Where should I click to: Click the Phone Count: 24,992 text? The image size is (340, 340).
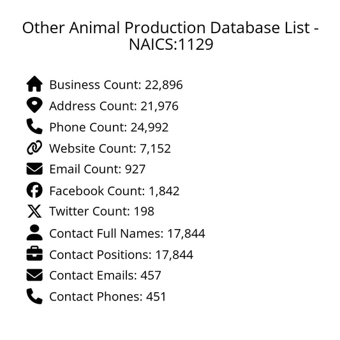pyautogui.click(x=109, y=127)
